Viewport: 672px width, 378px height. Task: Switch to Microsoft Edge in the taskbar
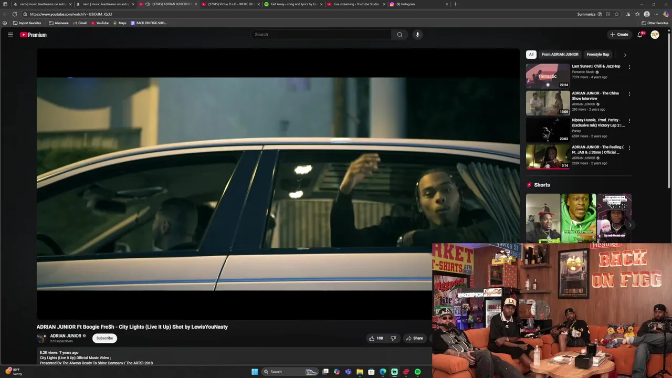pyautogui.click(x=383, y=372)
